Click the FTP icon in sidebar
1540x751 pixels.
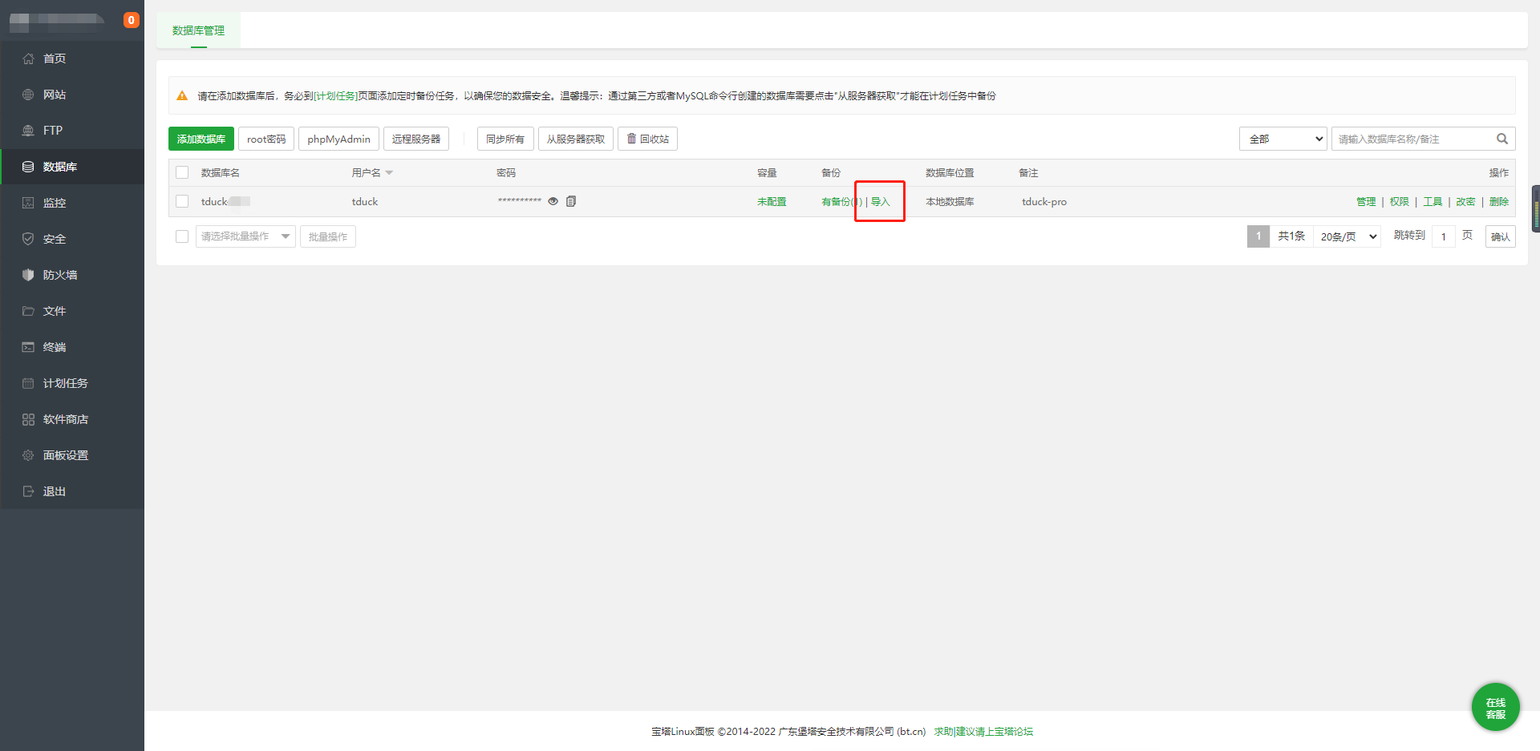click(x=28, y=131)
